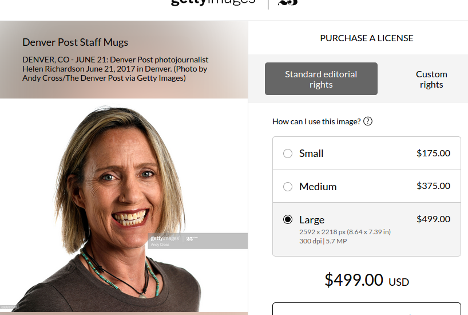
Task: Click the photo caption mentioning Andy Cross
Action: (115, 69)
